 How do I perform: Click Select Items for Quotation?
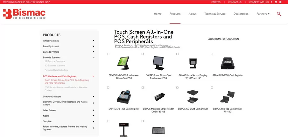pos(223,39)
